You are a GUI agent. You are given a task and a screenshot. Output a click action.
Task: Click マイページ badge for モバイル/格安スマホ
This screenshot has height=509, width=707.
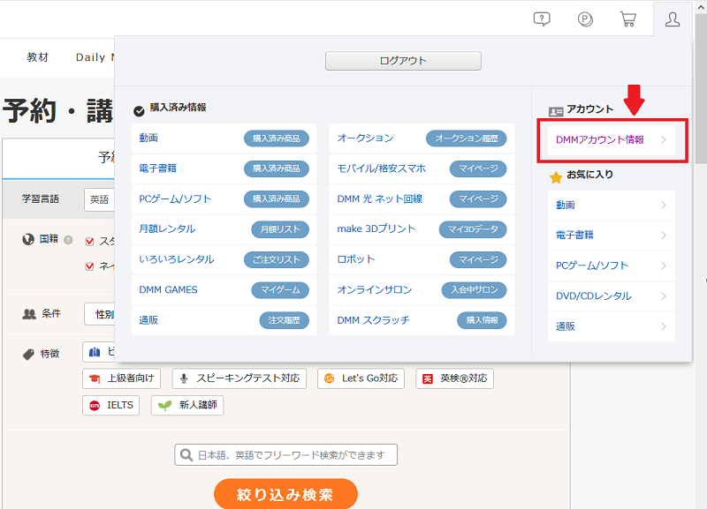[x=478, y=168]
